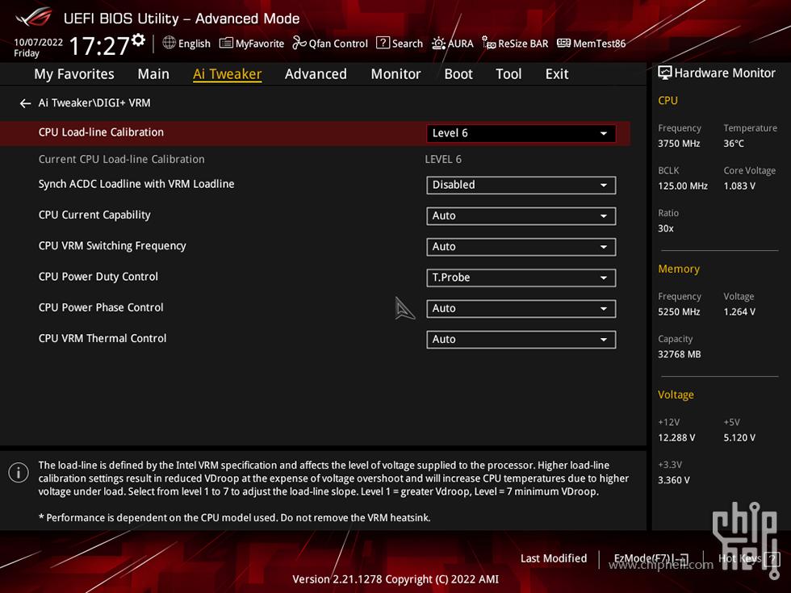Viewport: 791px width, 593px height.
Task: Click the Qfan Control fan icon
Action: click(x=299, y=43)
